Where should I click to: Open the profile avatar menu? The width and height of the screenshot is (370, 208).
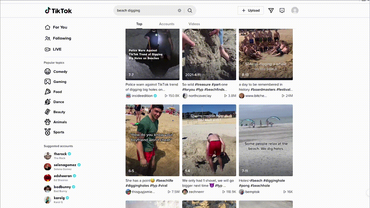pos(295,10)
